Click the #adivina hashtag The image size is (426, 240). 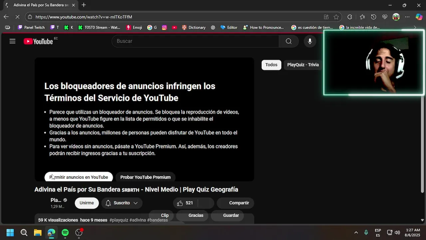(137, 220)
